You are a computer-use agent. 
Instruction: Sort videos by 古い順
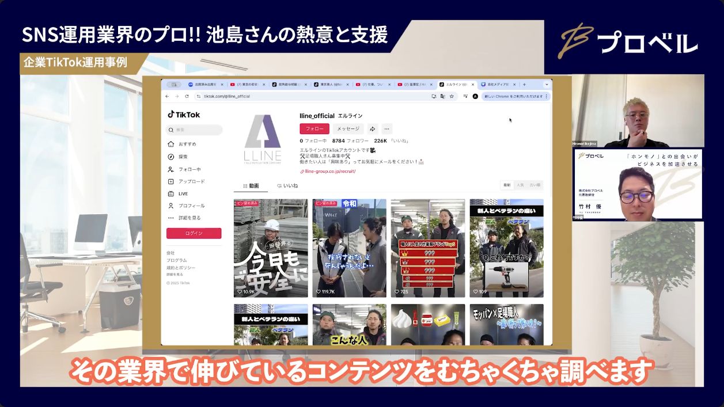pos(535,185)
